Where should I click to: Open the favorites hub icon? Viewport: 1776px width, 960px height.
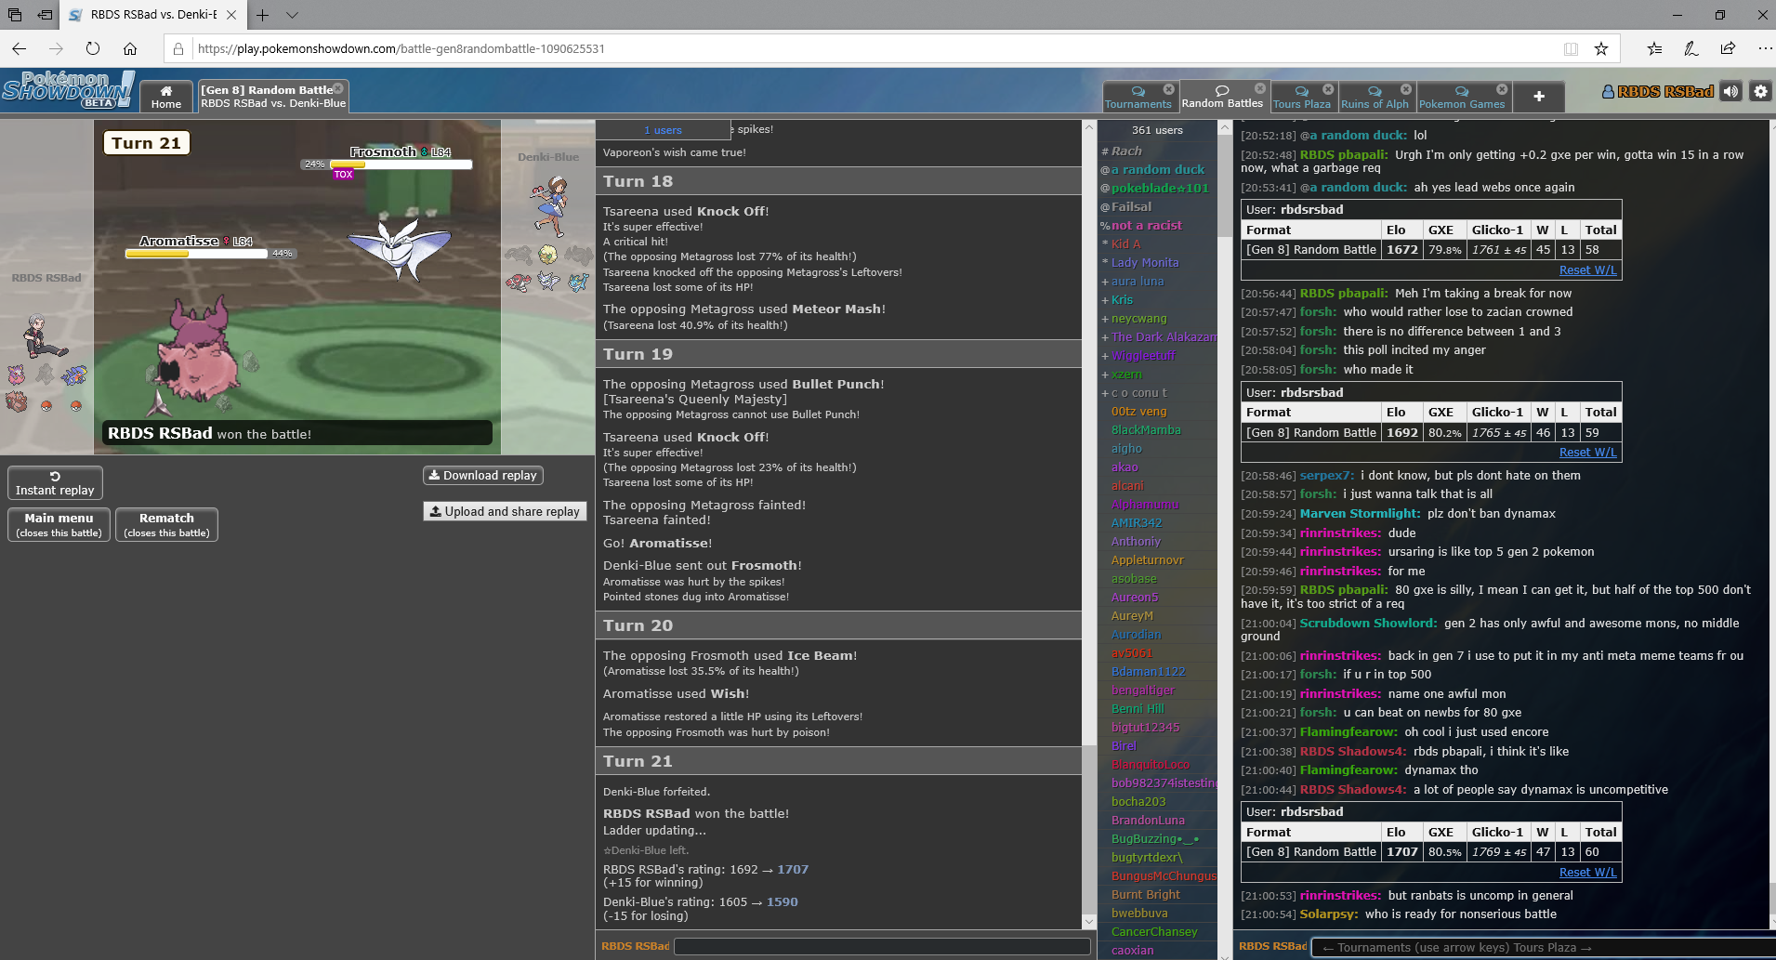pyautogui.click(x=1654, y=48)
